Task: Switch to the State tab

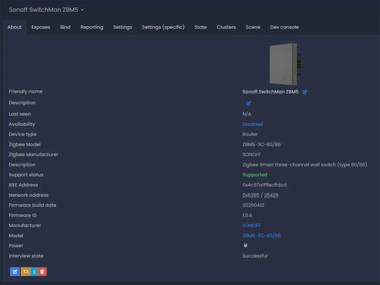Action: click(x=200, y=27)
